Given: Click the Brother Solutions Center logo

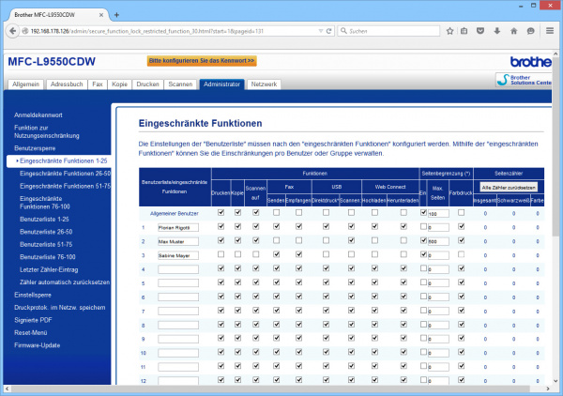Looking at the screenshot, I should [x=525, y=80].
